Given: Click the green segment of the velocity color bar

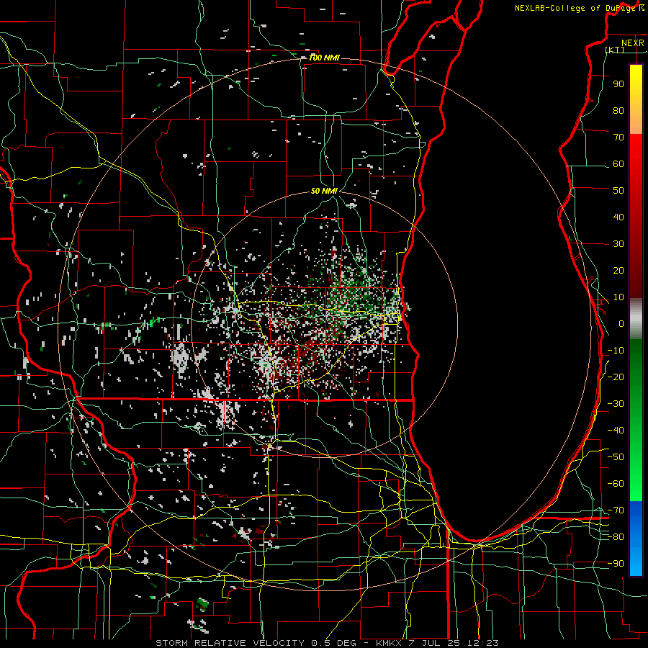Looking at the screenshot, I should click(636, 420).
